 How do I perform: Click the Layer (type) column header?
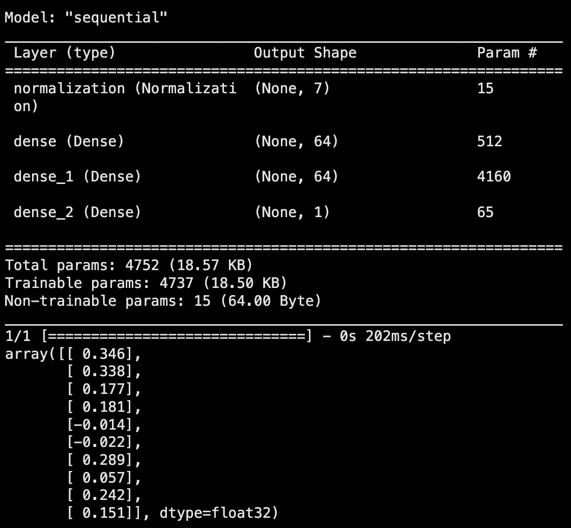(65, 53)
